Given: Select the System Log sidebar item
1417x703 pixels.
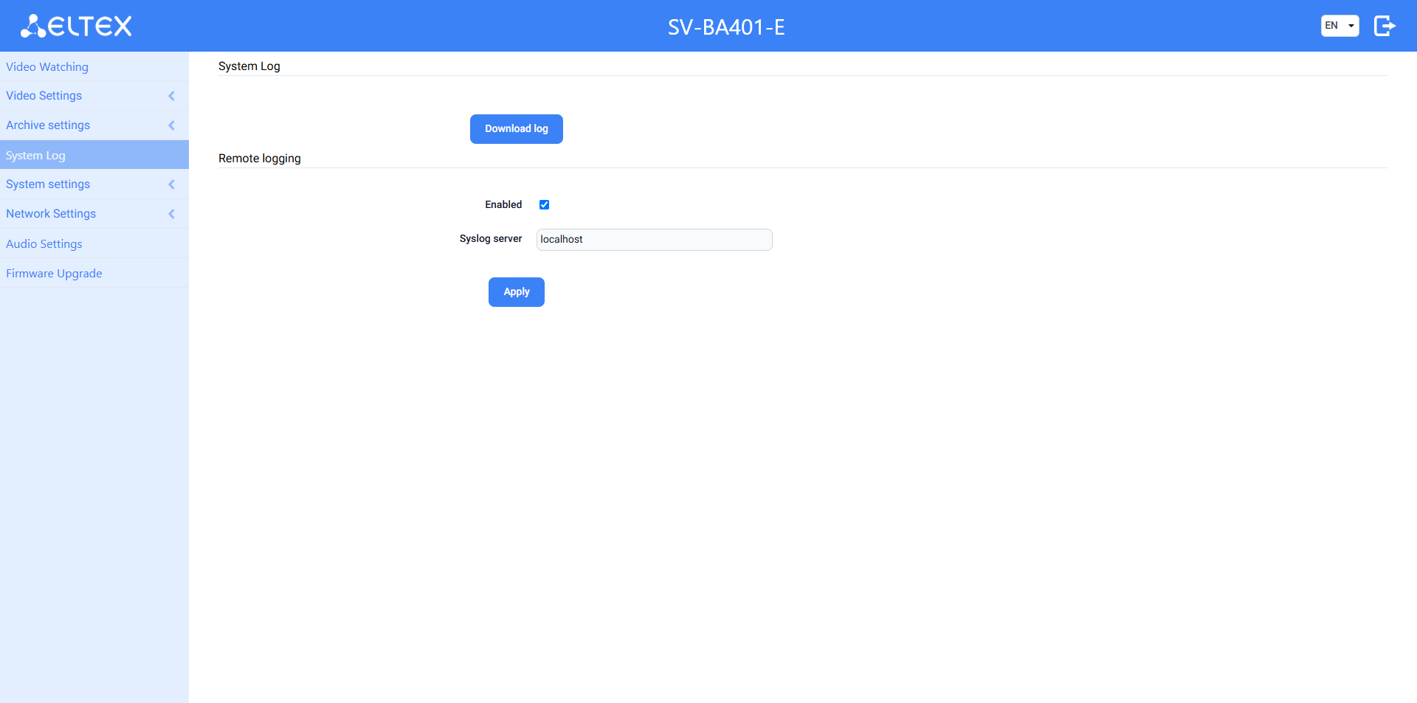Looking at the screenshot, I should [x=35, y=156].
